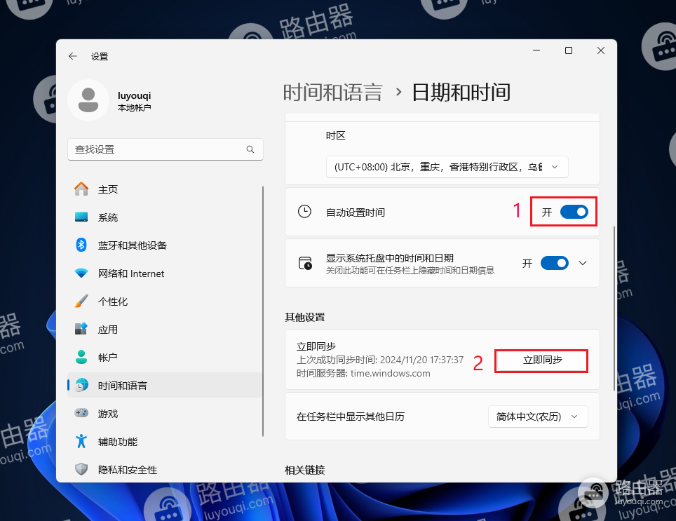Minimize the 设置 window
Screen dimensions: 676x521
click(x=536, y=51)
